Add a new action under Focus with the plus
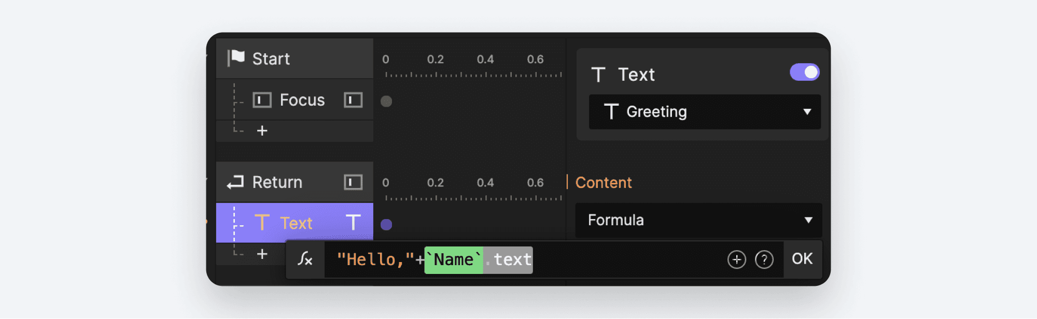Image resolution: width=1037 pixels, height=319 pixels. coord(262,130)
